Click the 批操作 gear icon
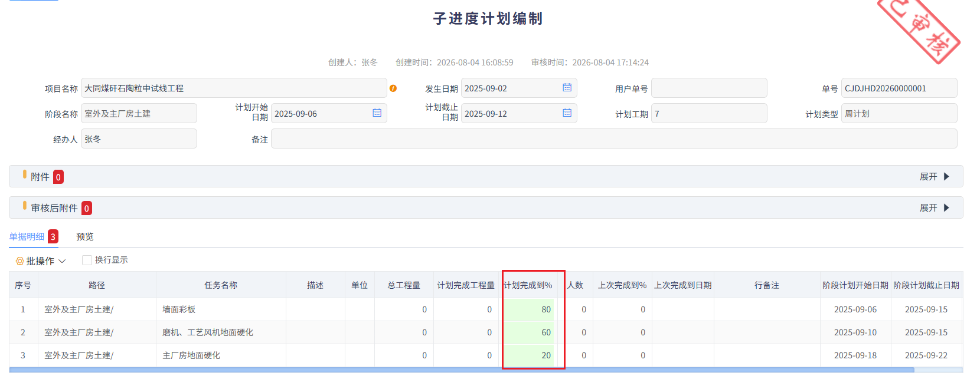 pos(20,261)
